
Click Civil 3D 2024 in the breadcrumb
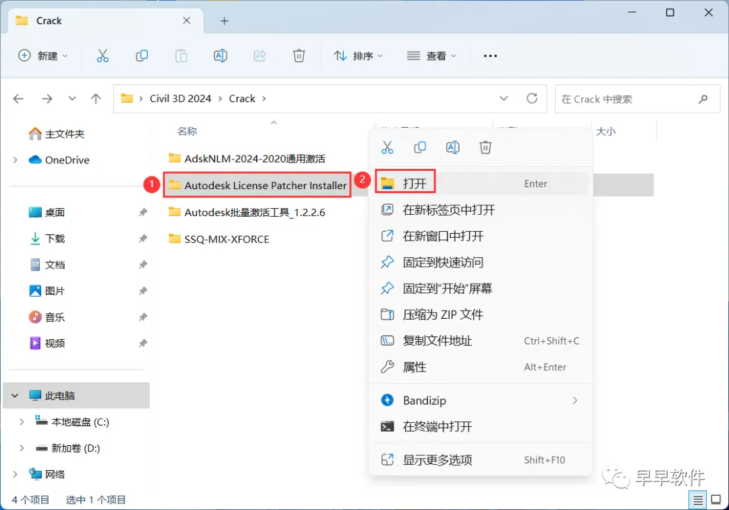coord(180,99)
